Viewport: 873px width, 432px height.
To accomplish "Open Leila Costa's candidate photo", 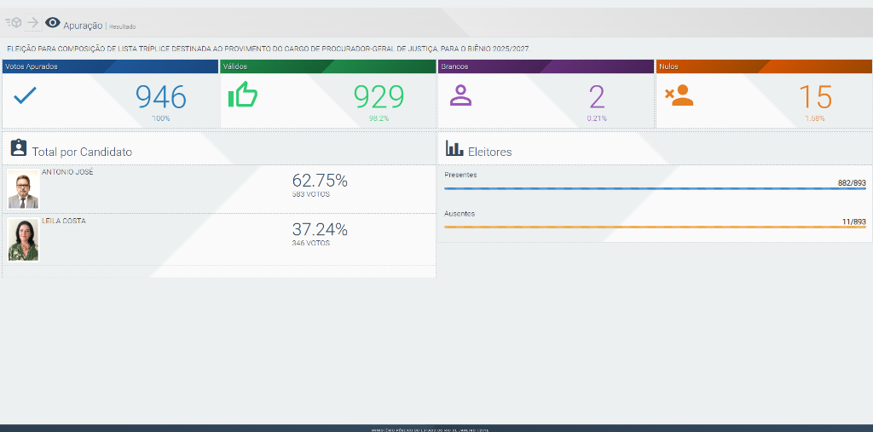I will (23, 239).
